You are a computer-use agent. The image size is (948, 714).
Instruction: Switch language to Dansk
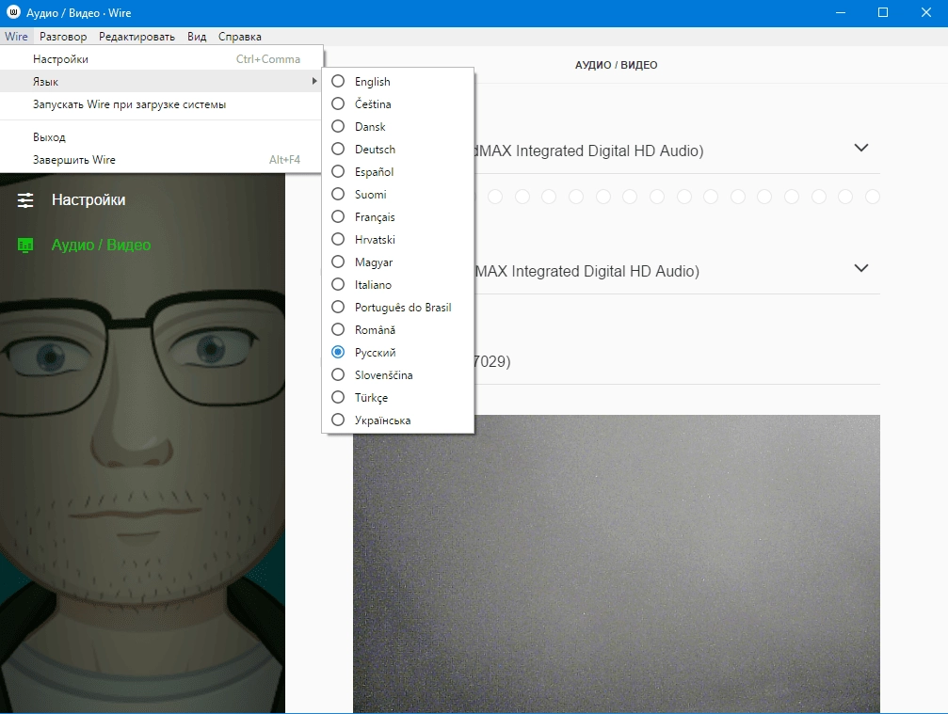398,126
